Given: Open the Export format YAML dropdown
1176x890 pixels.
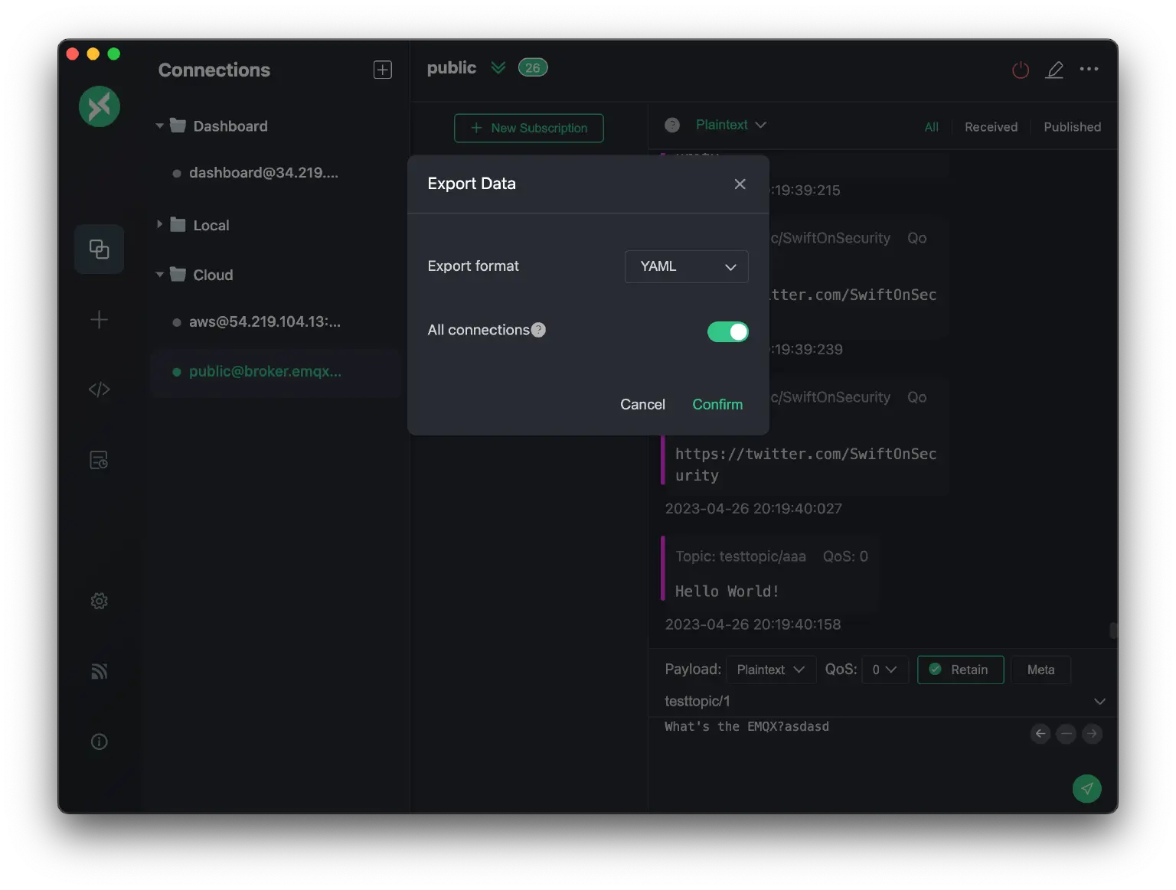Looking at the screenshot, I should (x=685, y=266).
